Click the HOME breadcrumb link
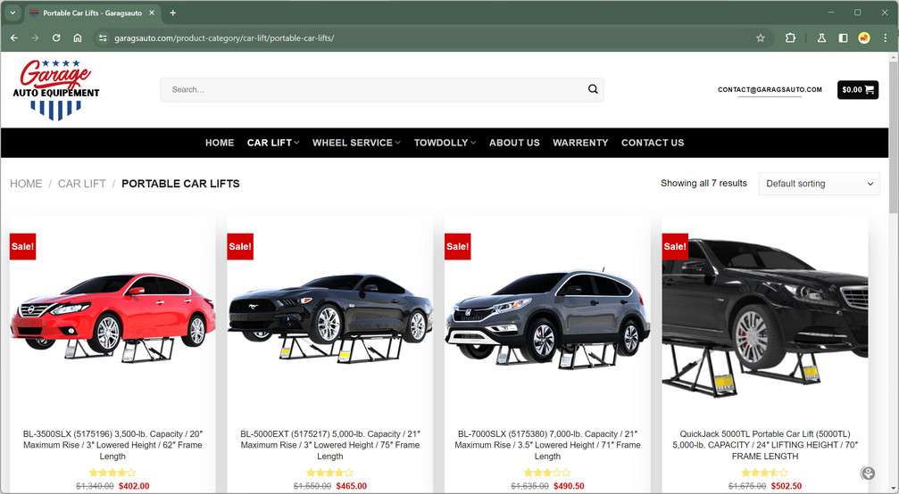This screenshot has width=899, height=494. coord(26,184)
